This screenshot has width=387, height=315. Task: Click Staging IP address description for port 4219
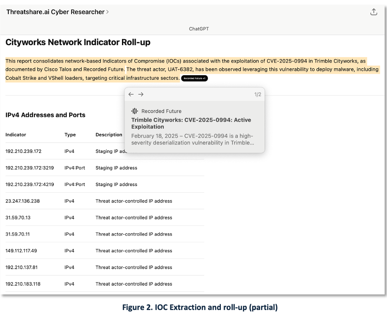coord(116,184)
